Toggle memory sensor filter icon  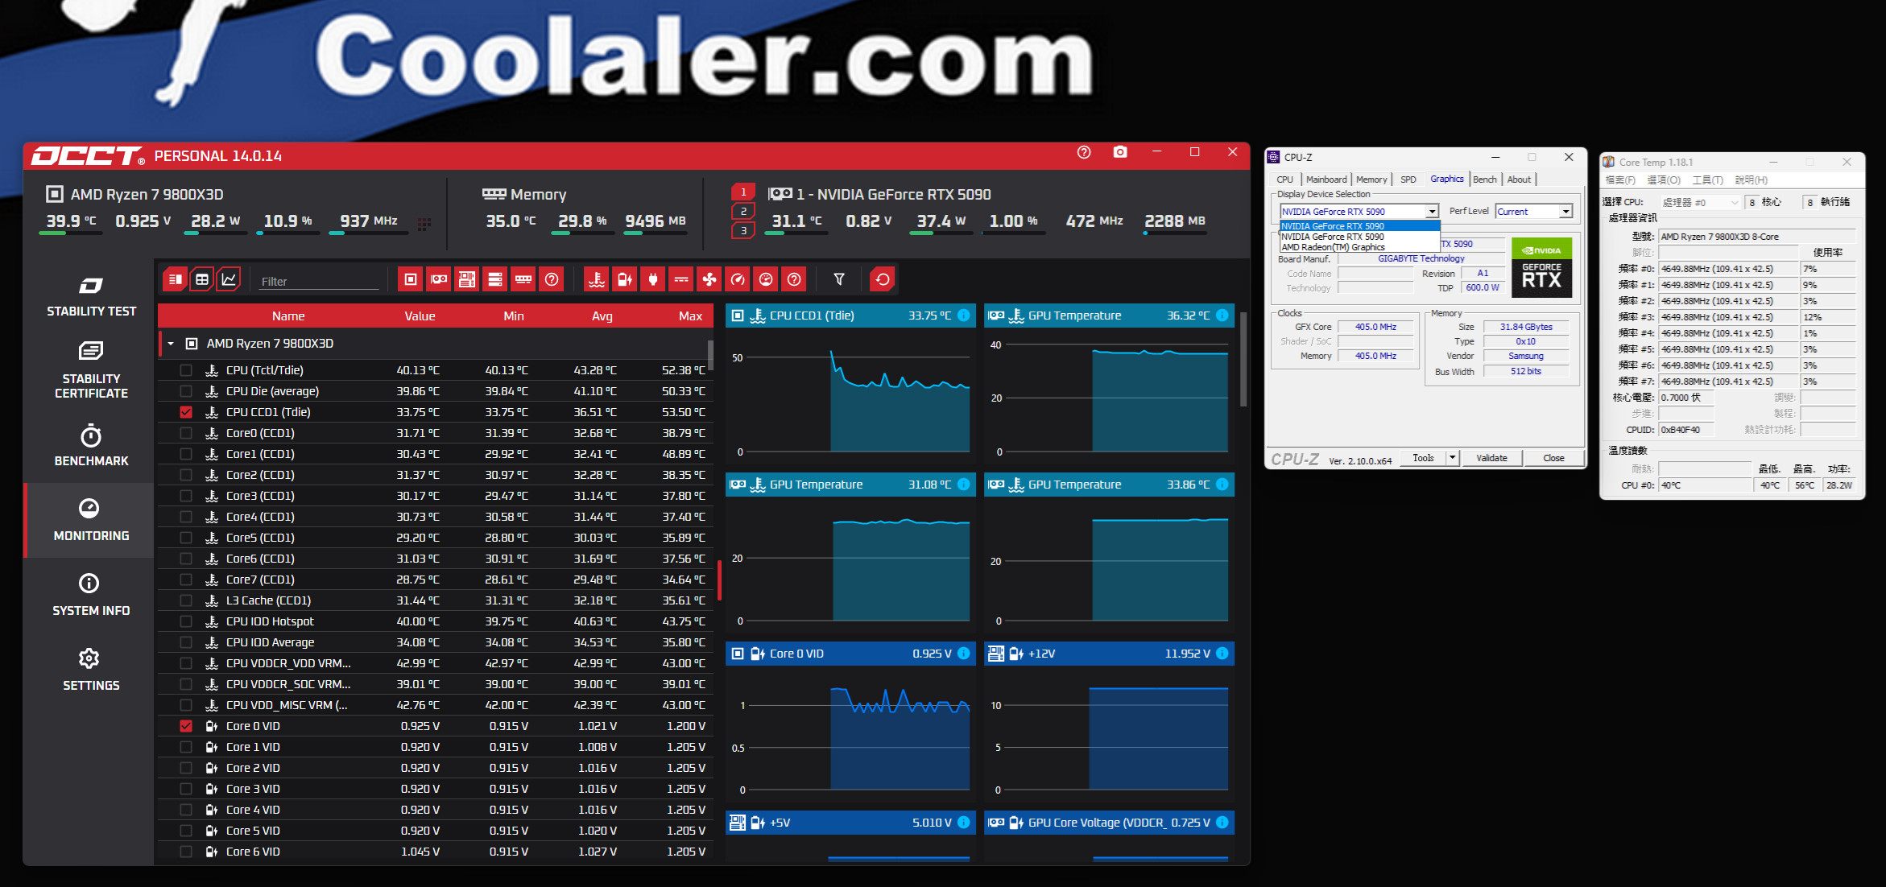pos(523,279)
